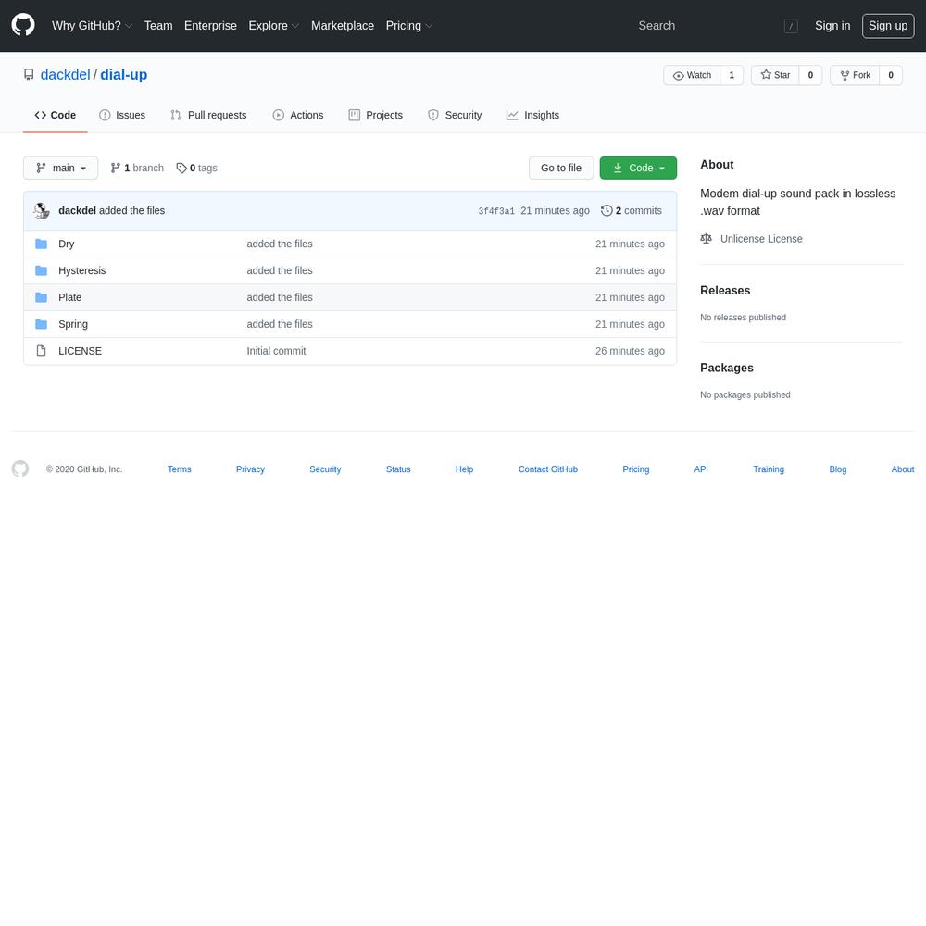Open the stargazers count 0
Viewport: 926px width, 926px height.
tap(810, 75)
